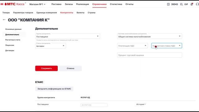Go to Договоры section
Screen dimensions: 199x112
point(10,50)
